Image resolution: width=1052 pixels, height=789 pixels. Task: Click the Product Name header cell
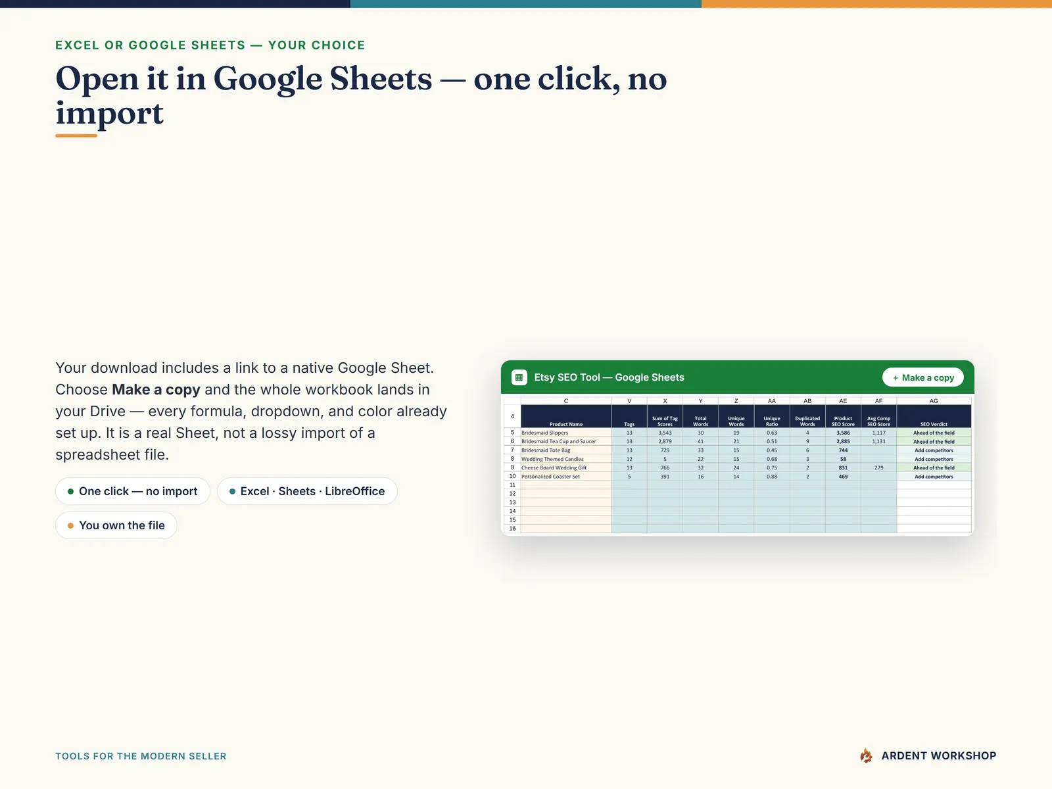[x=566, y=416]
